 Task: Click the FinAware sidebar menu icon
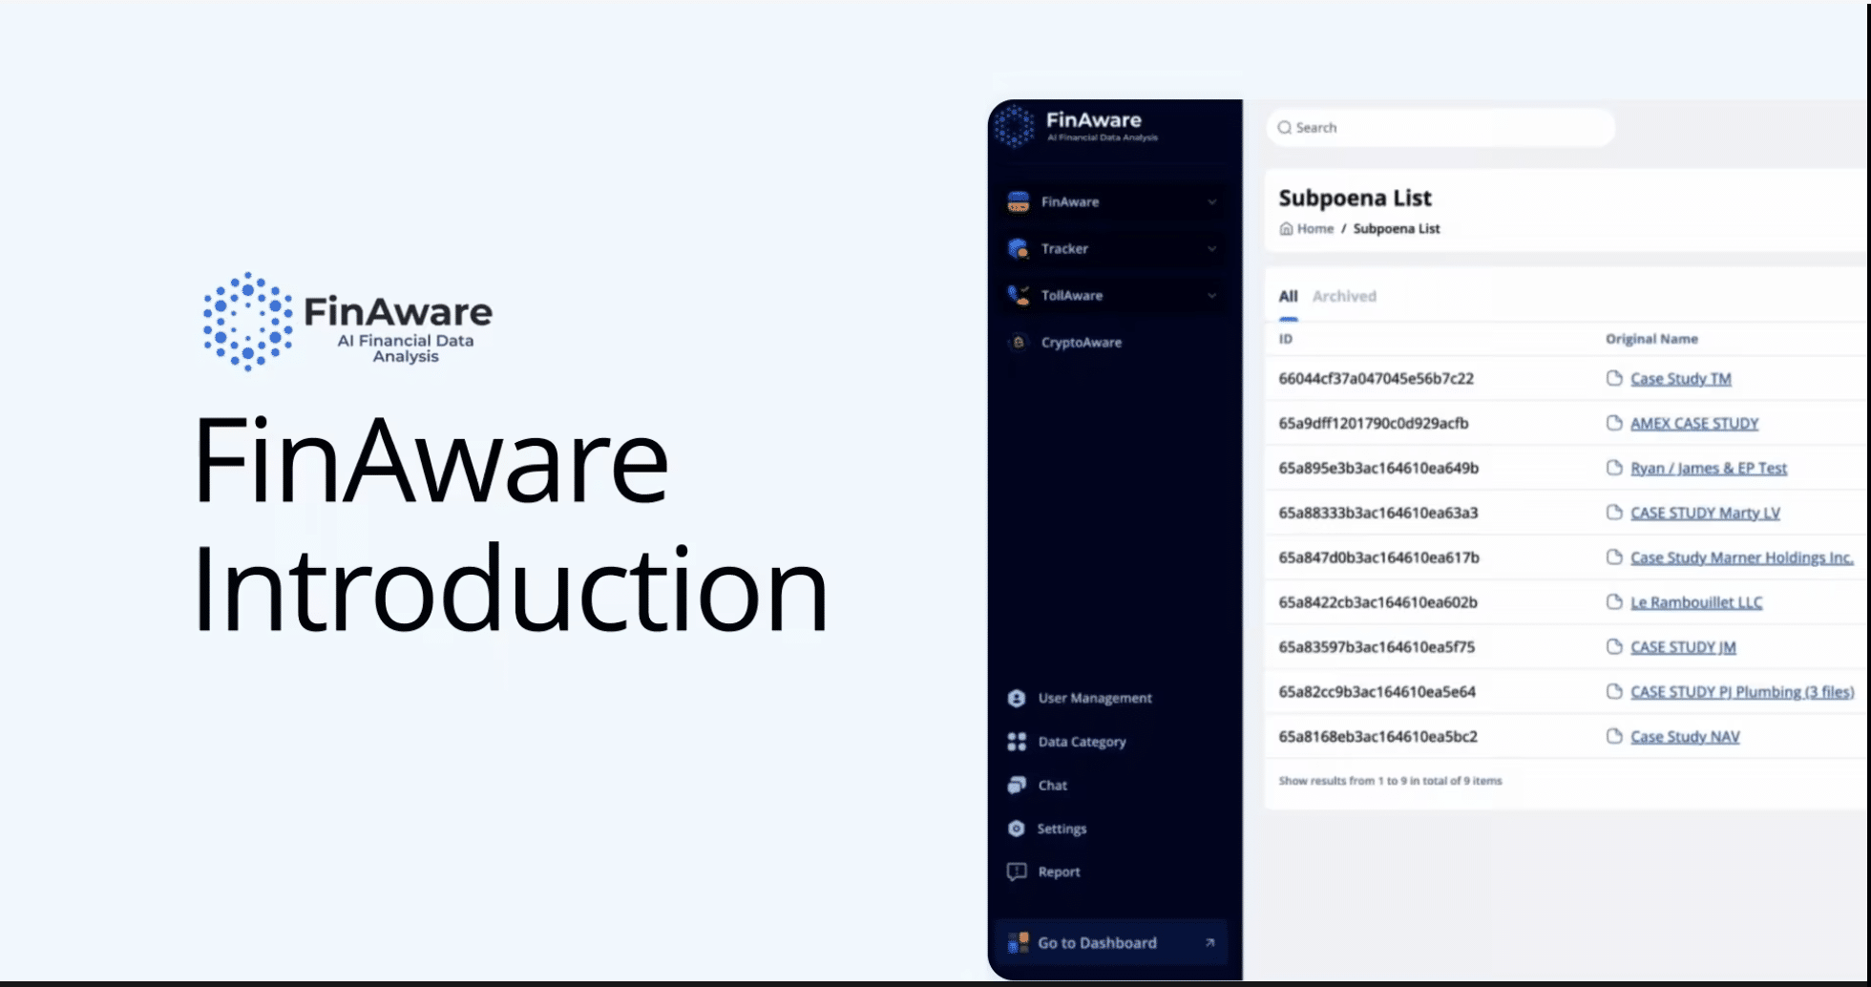(1018, 202)
